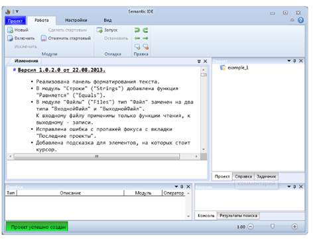Screen dimensions: 315x239
Task: Click the Запуск run window icon
Action: (x=99, y=30)
